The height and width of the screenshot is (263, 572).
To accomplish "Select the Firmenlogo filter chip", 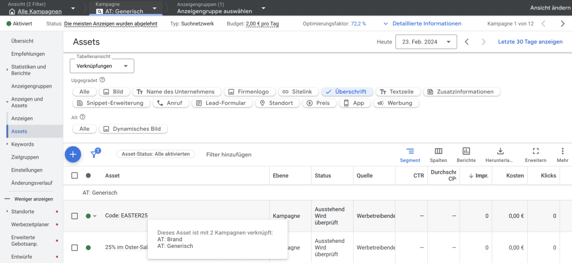I will coord(250,92).
